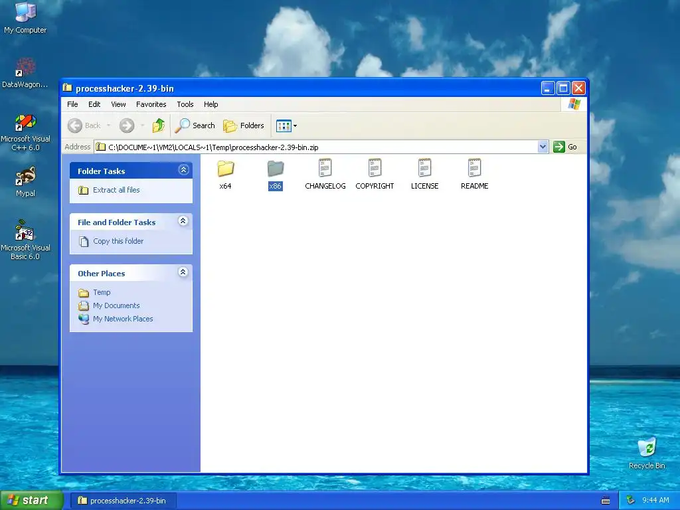
Task: Go to My Documents link
Action: coord(116,305)
